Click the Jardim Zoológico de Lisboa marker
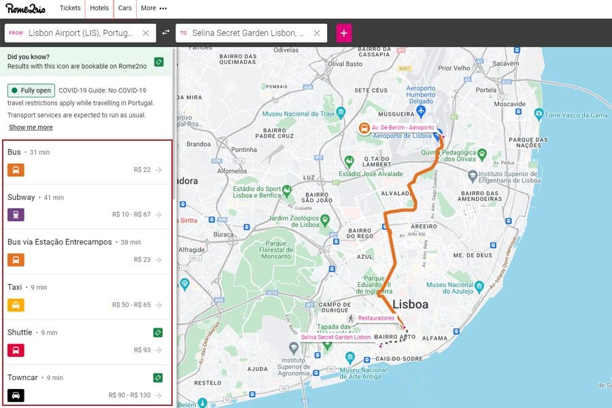 (325, 220)
